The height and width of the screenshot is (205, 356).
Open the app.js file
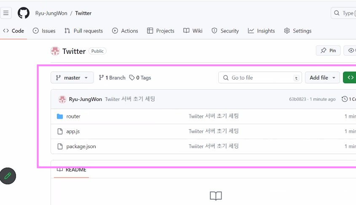pos(73,131)
